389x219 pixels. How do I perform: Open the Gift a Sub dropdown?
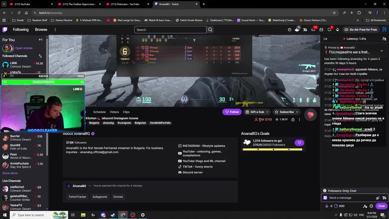257,112
